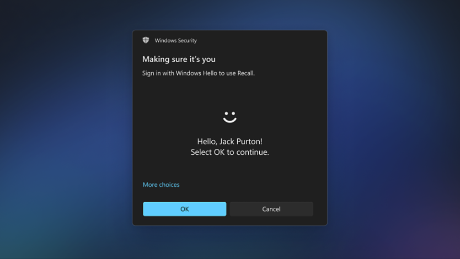Dismiss the dialog with Cancel
The width and height of the screenshot is (460, 259).
click(271, 209)
